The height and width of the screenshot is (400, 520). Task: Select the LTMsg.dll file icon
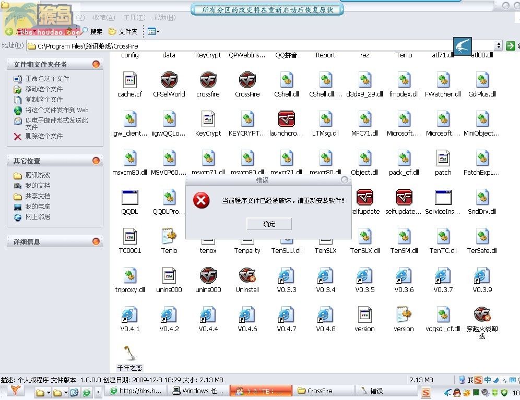(x=326, y=119)
